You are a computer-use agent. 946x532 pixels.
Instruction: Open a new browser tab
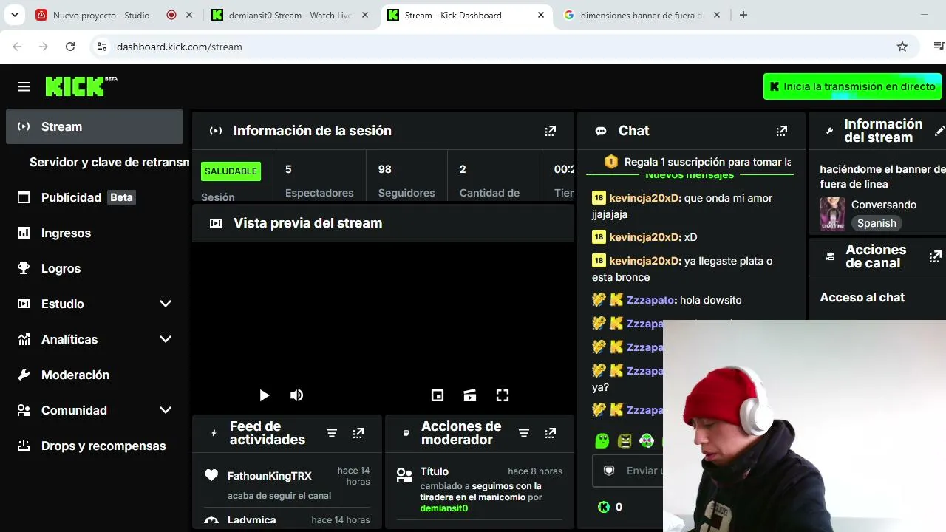pyautogui.click(x=743, y=15)
